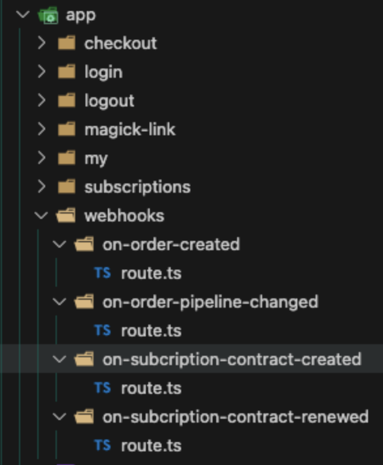The width and height of the screenshot is (383, 465).
Task: Select the subscriptions folder label
Action: click(137, 187)
